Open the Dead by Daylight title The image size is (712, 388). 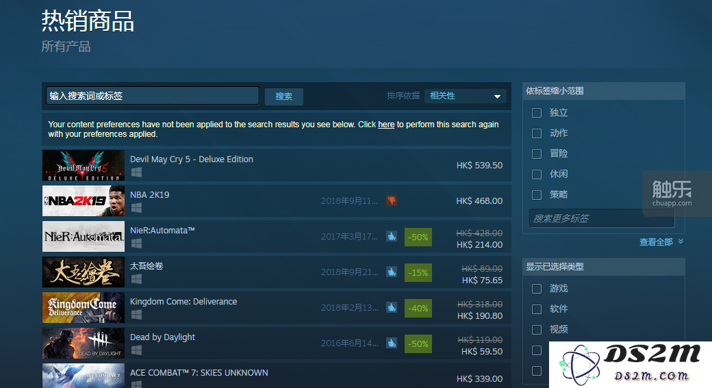(x=162, y=337)
